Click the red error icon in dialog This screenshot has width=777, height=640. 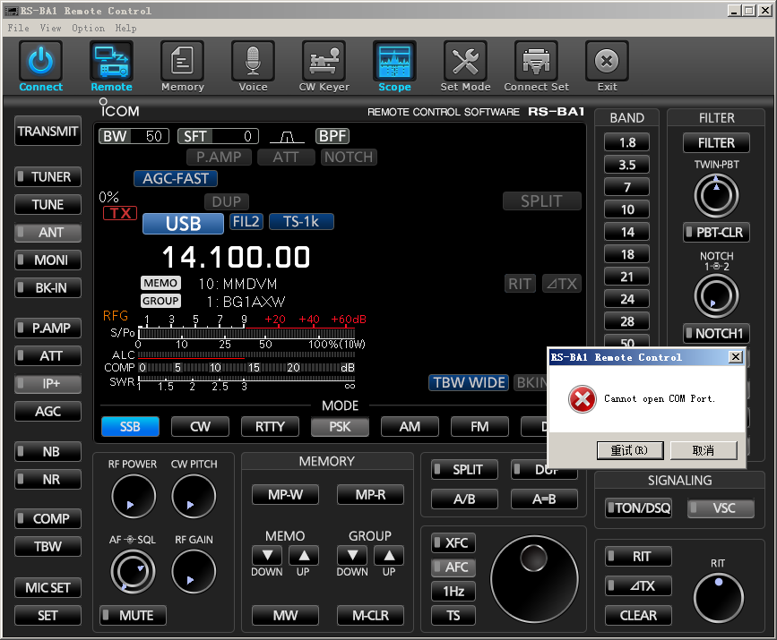tap(583, 399)
